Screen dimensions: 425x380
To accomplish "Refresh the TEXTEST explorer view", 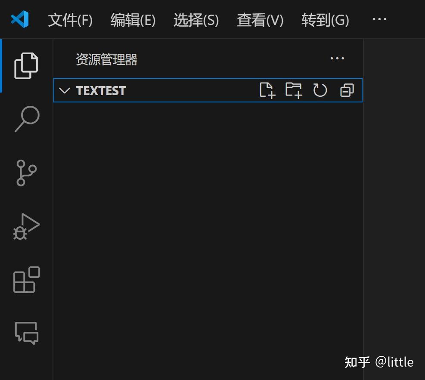I will [x=320, y=90].
